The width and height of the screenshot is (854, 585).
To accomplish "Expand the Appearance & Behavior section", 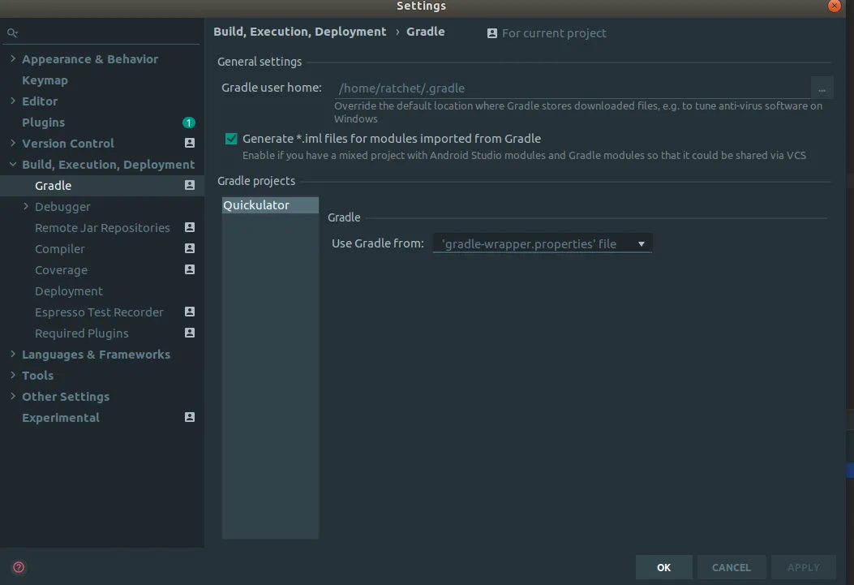I will pyautogui.click(x=13, y=59).
